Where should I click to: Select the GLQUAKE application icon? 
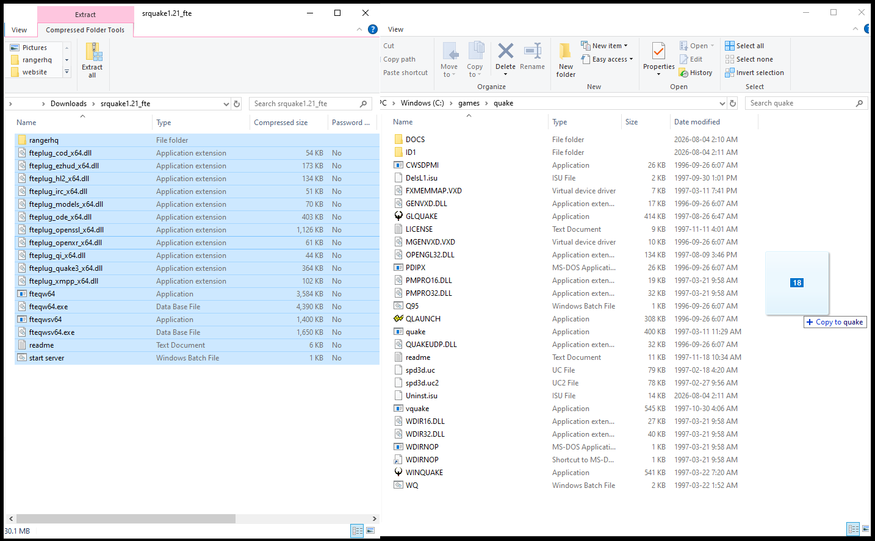398,217
